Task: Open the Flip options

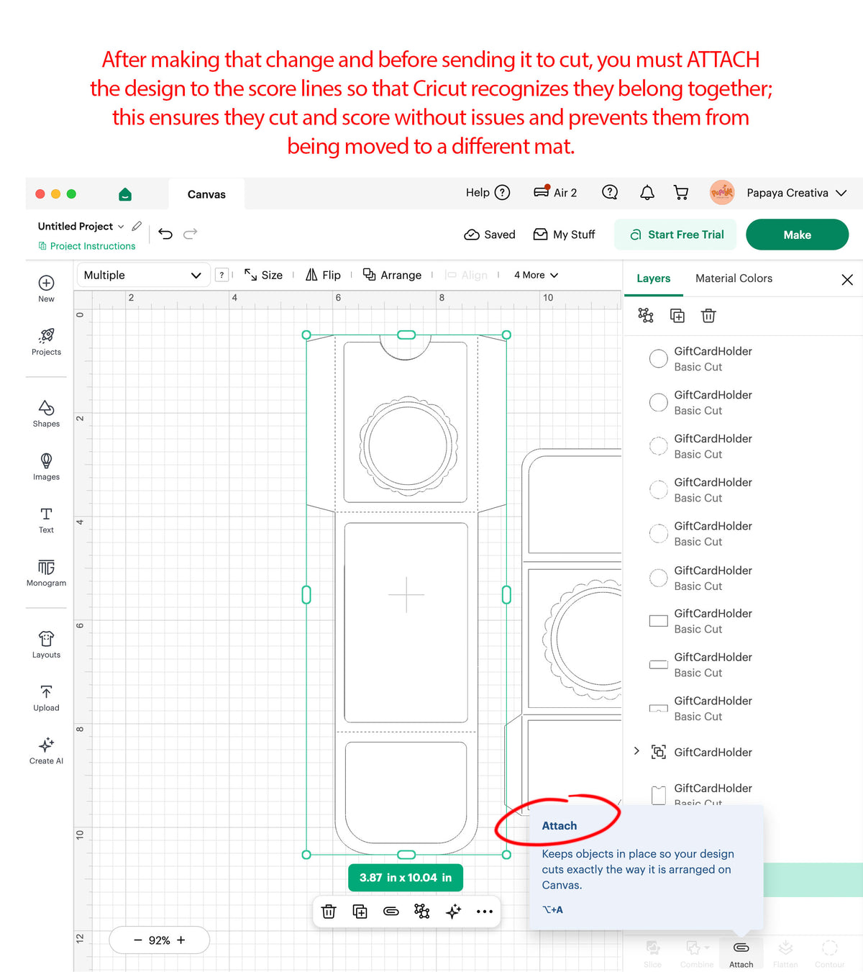Action: tap(323, 275)
